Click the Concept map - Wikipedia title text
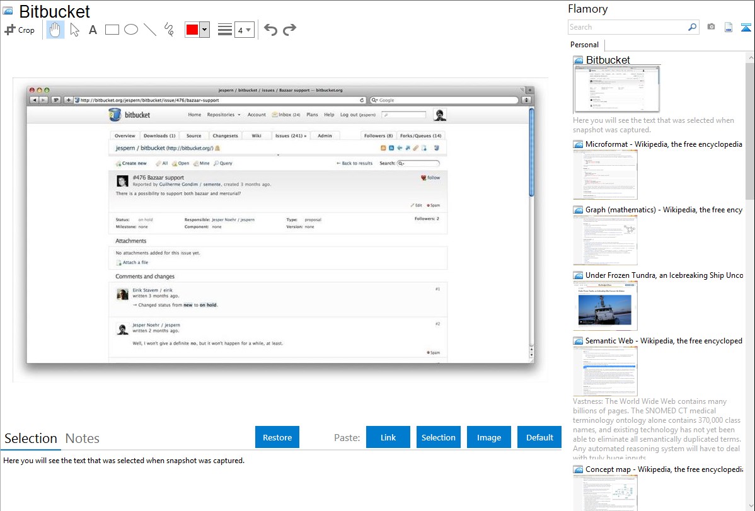The height and width of the screenshot is (511, 755). [664, 469]
